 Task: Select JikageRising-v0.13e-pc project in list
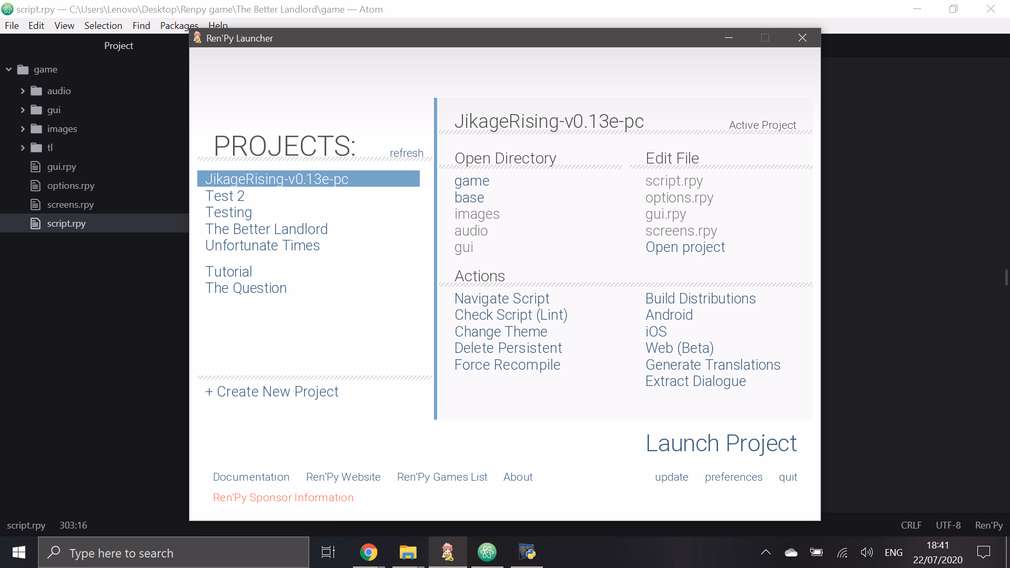[308, 179]
